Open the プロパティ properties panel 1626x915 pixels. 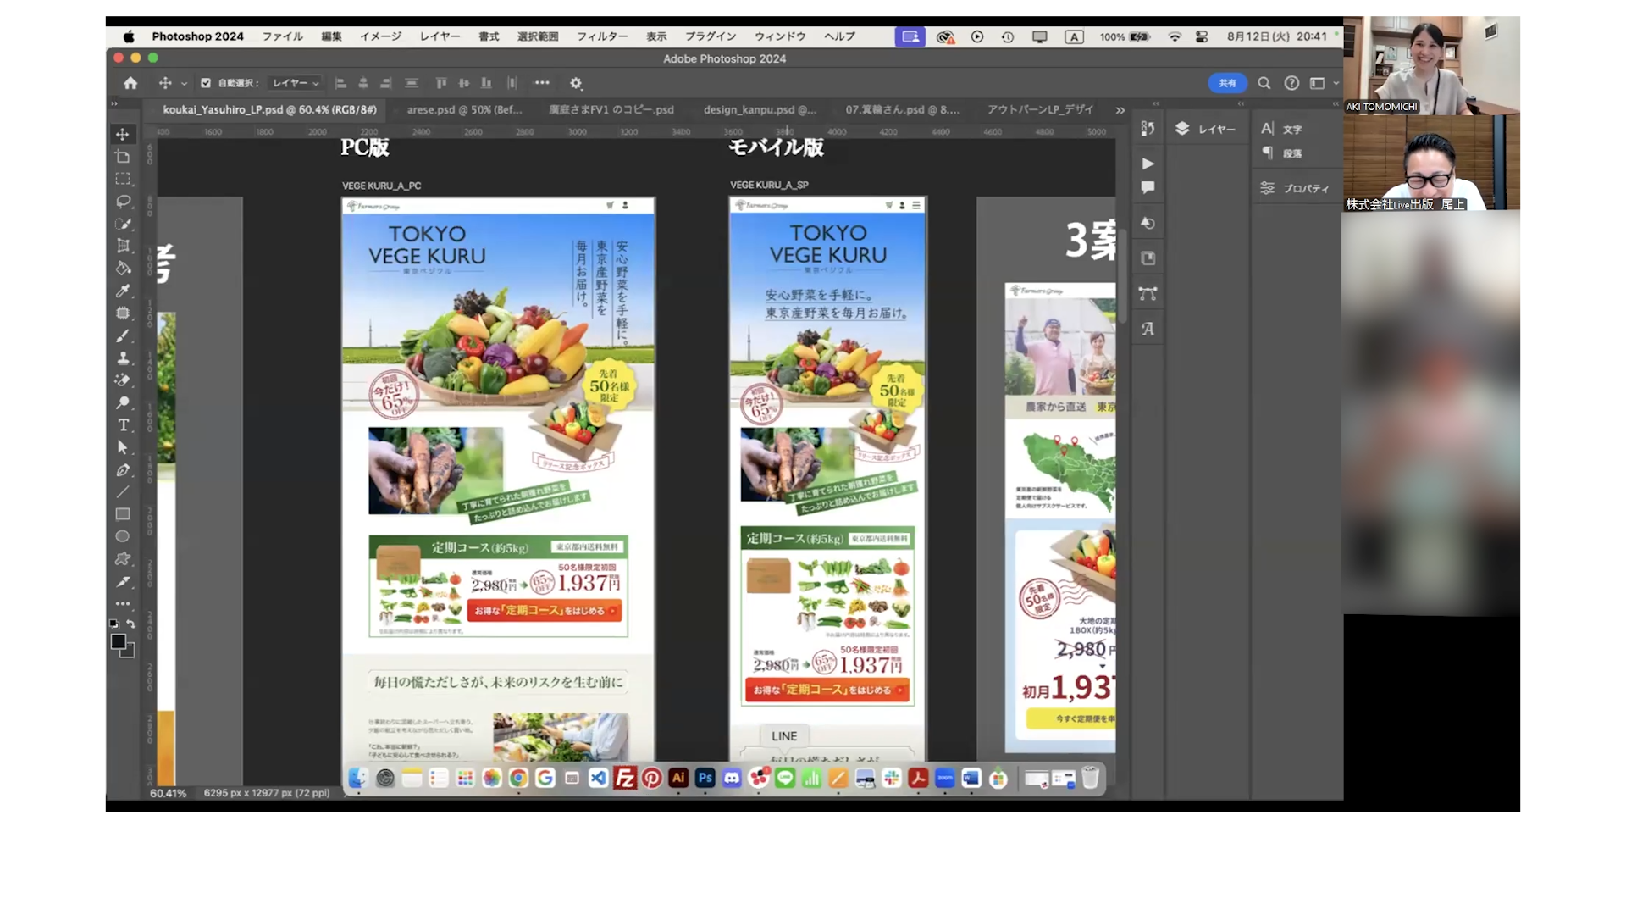[1296, 188]
